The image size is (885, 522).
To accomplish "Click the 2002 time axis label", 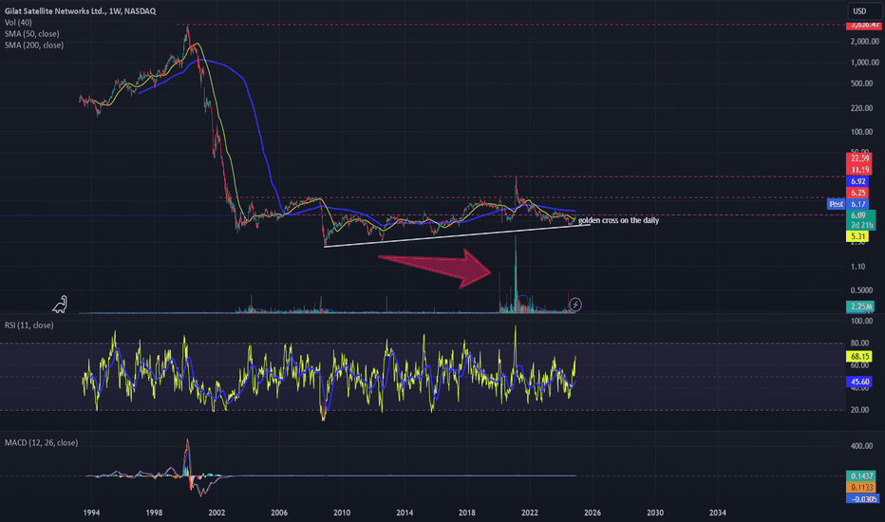I will tap(217, 513).
